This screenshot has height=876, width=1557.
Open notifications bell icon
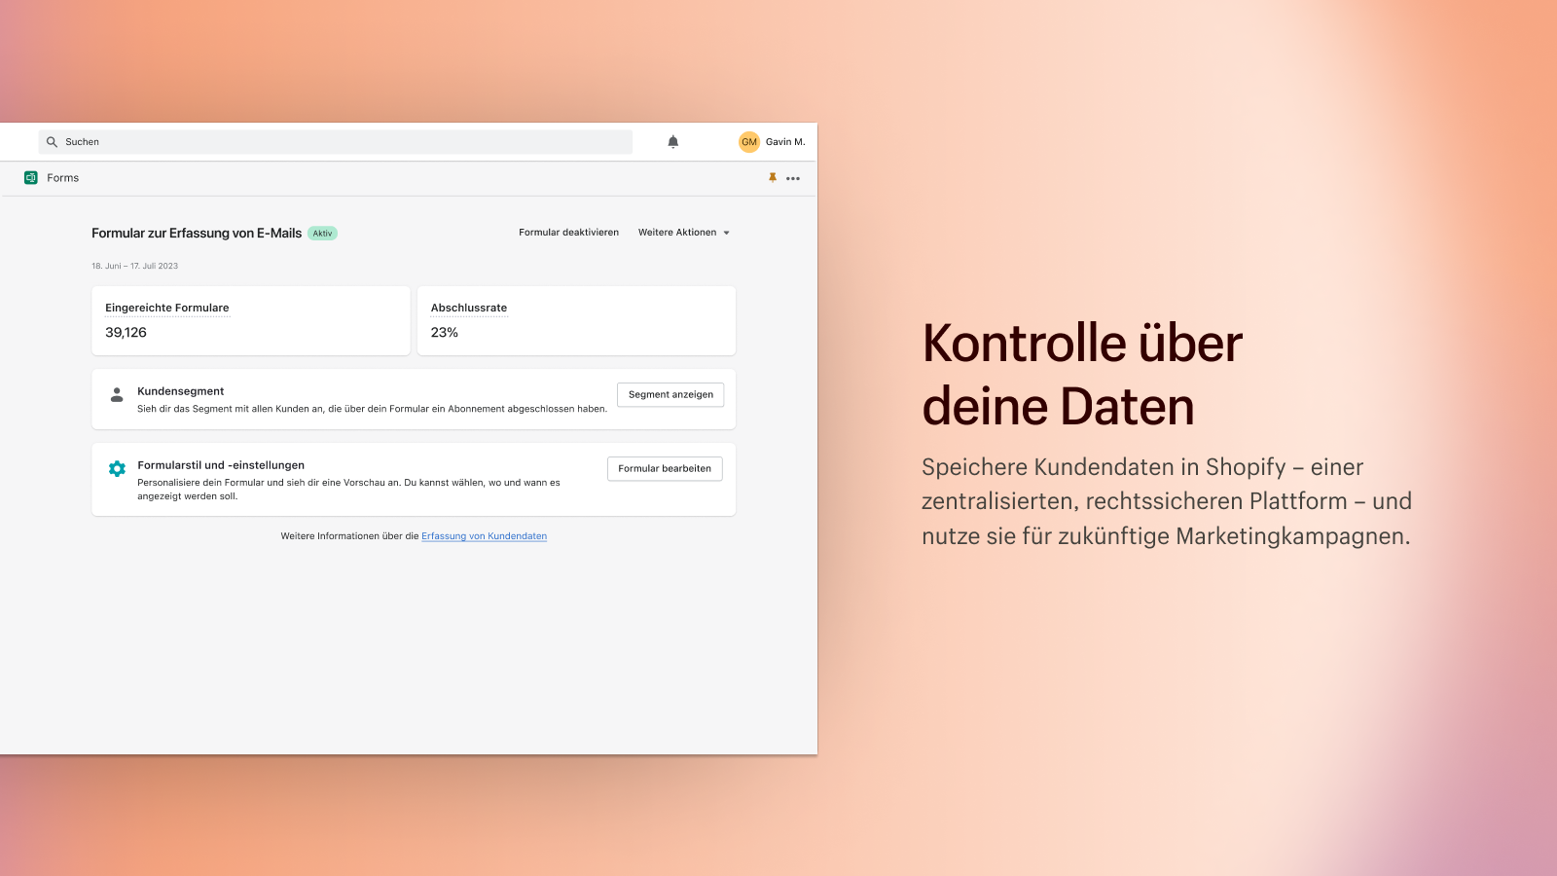672,142
